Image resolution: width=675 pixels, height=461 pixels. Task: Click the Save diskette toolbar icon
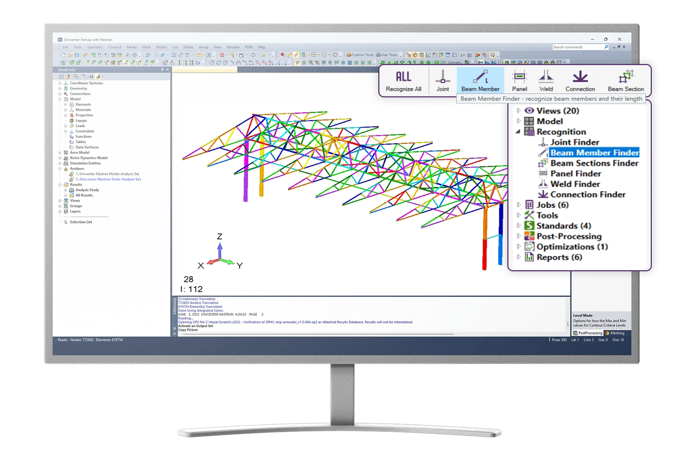[x=76, y=55]
